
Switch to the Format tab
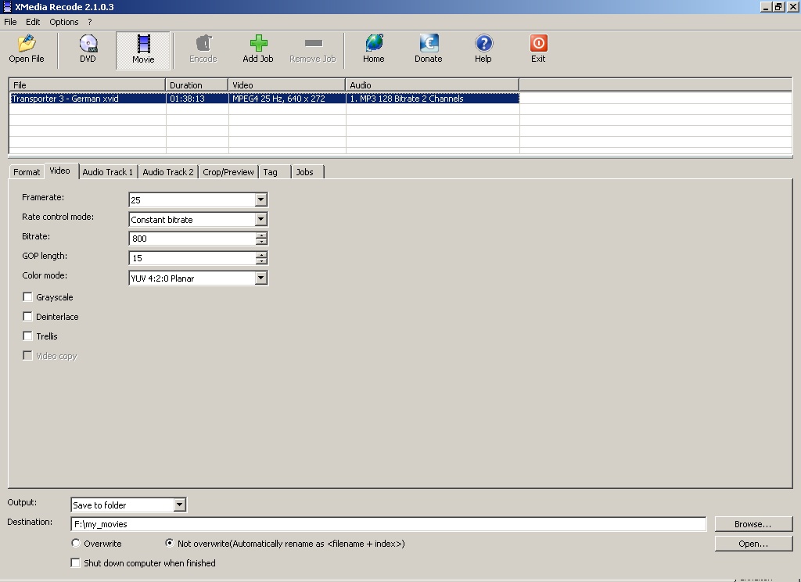(x=27, y=172)
